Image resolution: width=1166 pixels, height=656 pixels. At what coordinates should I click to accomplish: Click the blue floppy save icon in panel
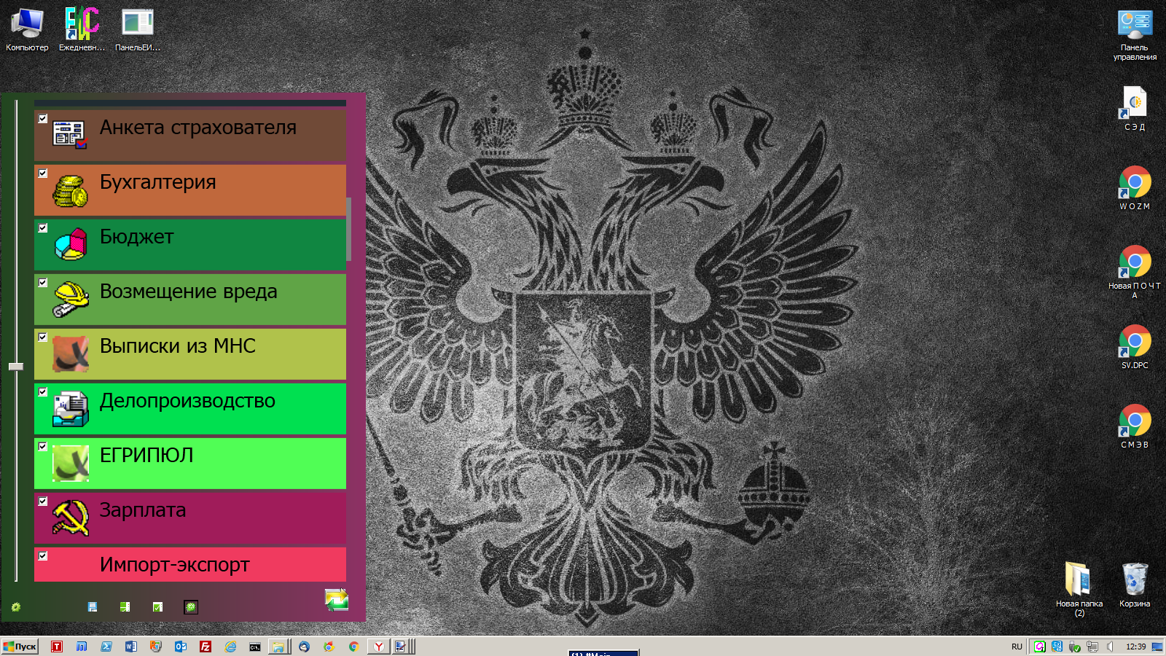pyautogui.click(x=93, y=606)
